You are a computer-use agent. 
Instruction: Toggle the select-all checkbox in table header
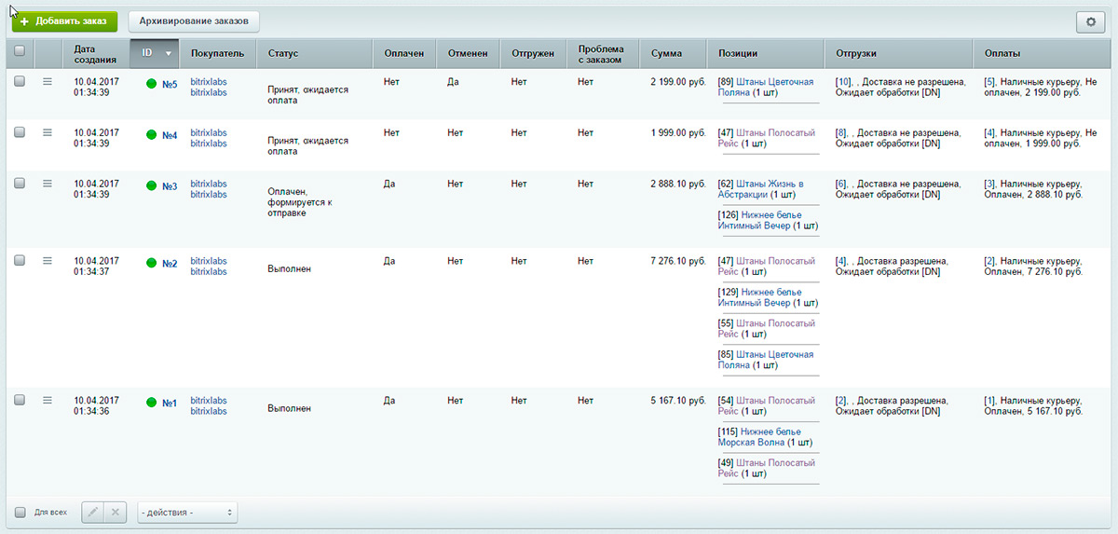[x=20, y=53]
